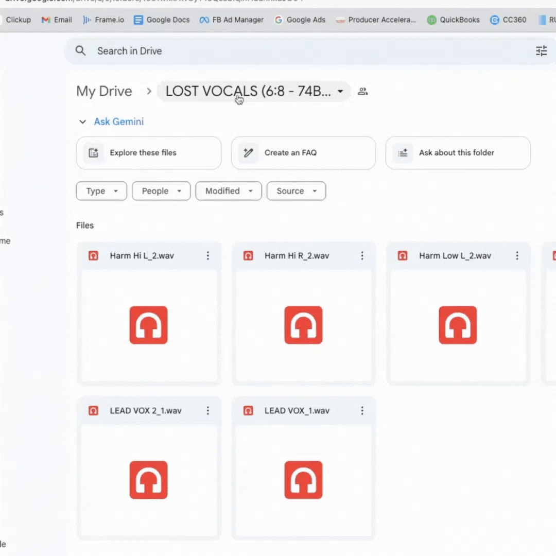Open Harm Low L_2.wav preview thumbnail
This screenshot has width=556, height=556.
tap(458, 325)
